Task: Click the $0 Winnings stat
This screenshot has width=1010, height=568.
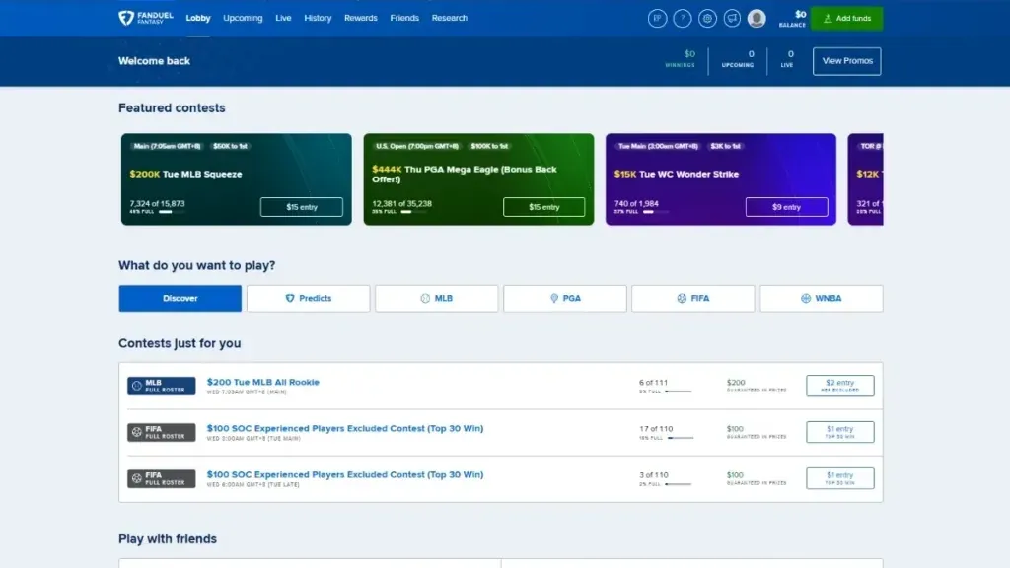Action: click(x=681, y=58)
